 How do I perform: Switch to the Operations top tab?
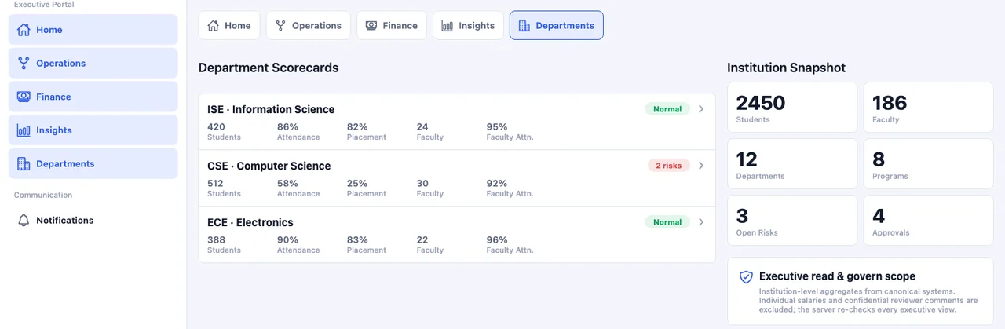[x=309, y=25]
